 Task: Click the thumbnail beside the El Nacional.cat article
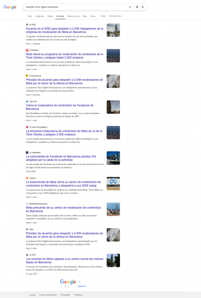113,81
